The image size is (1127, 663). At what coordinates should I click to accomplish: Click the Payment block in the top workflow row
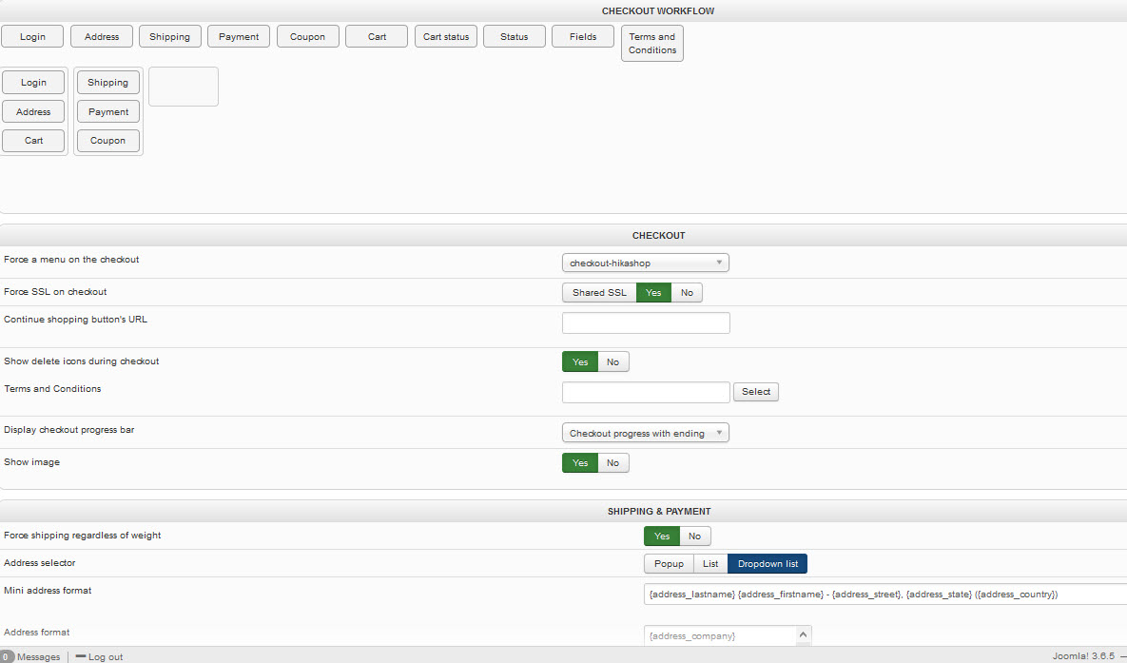click(239, 37)
